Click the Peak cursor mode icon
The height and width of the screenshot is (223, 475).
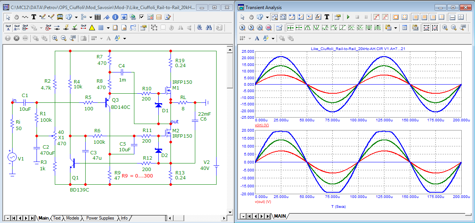[308, 28]
